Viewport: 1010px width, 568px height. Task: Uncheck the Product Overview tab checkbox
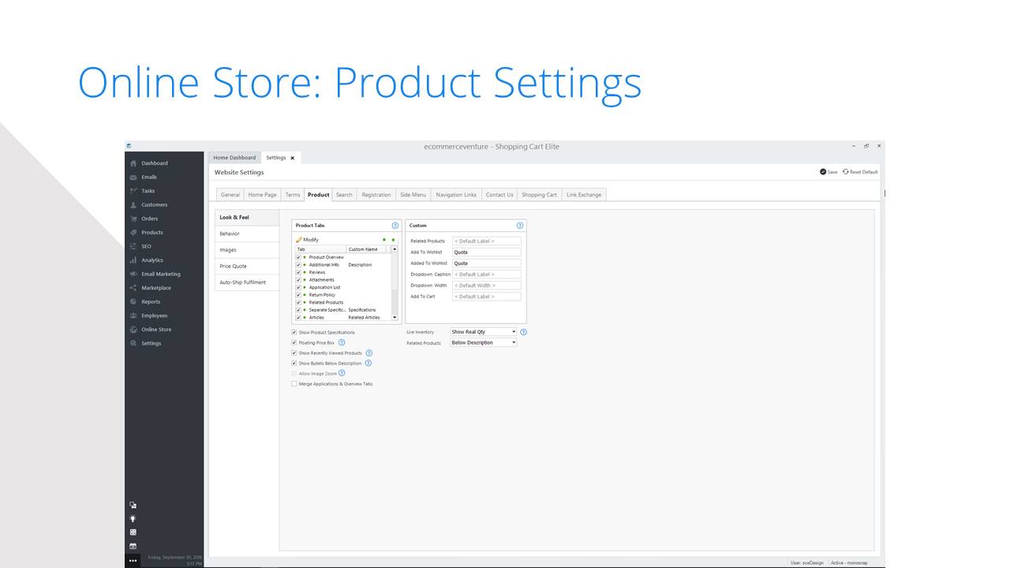pos(298,257)
